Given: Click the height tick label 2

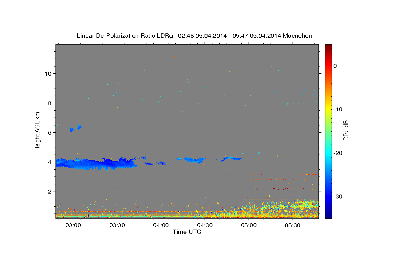Looking at the screenshot, I should (50, 192).
